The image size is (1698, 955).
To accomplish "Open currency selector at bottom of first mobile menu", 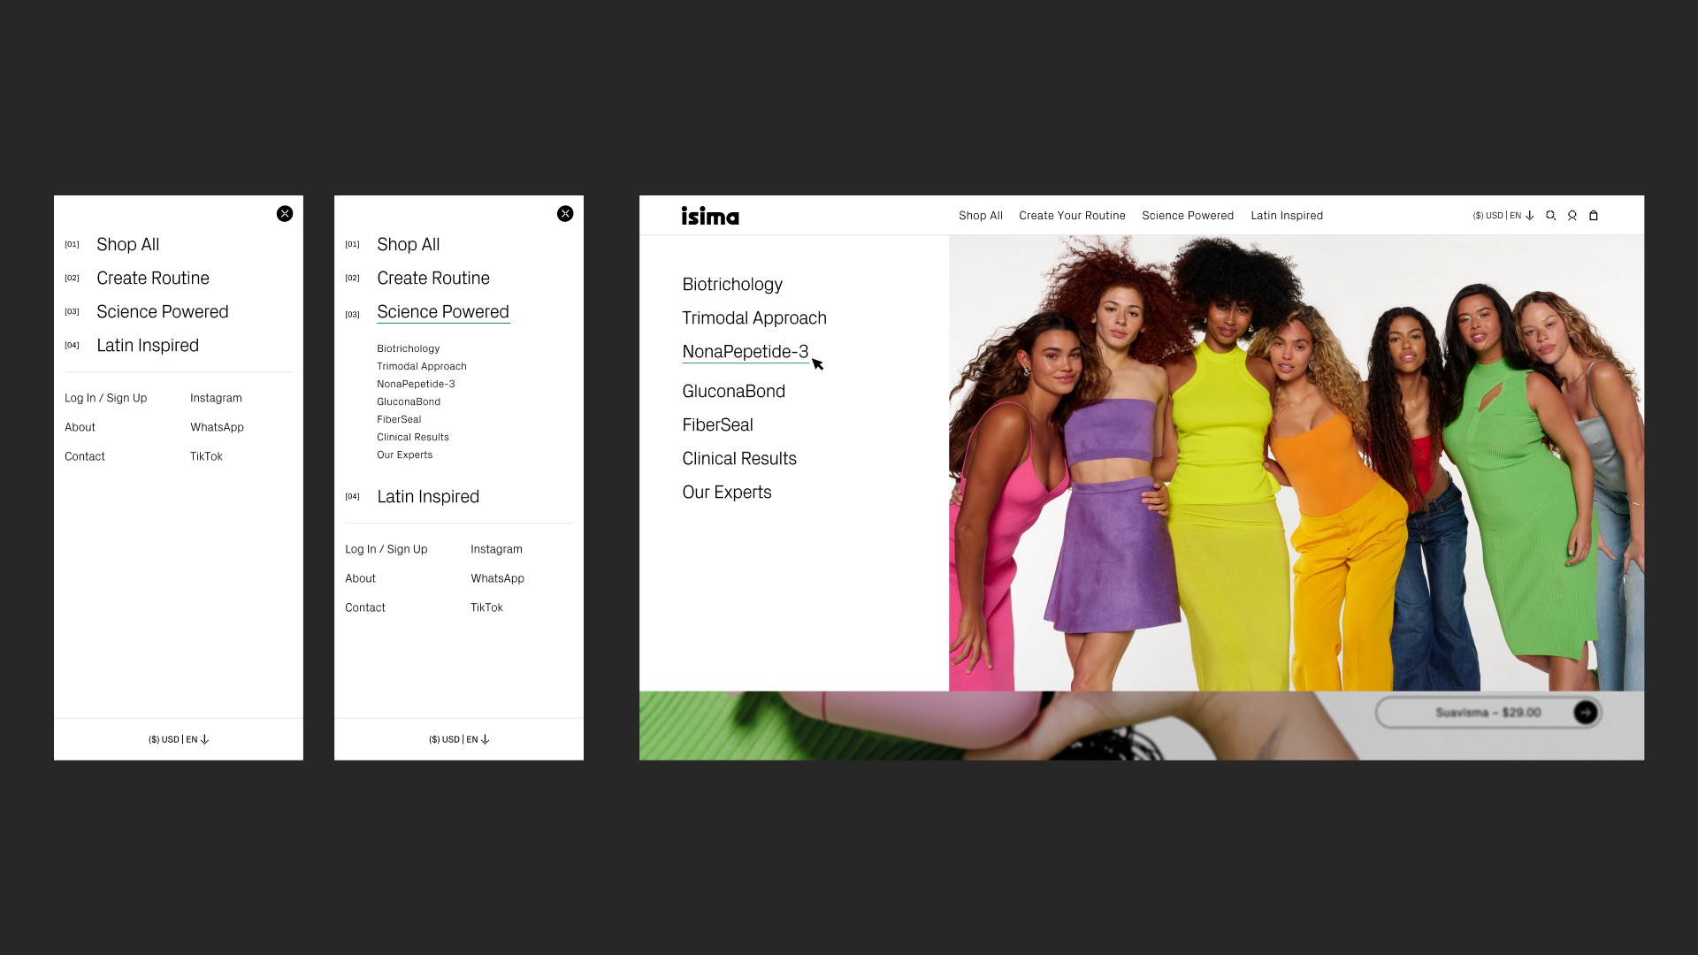I will (179, 739).
